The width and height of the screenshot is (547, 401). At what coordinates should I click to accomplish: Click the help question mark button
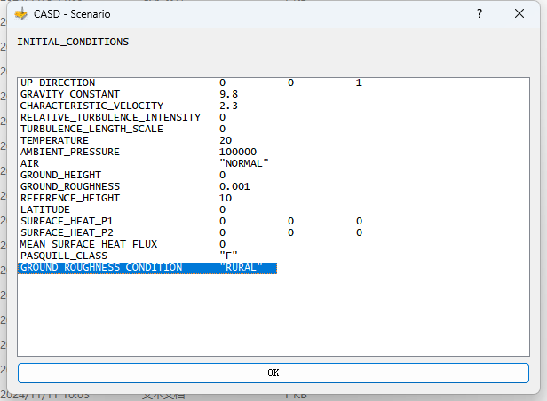(x=480, y=14)
